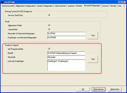The height and width of the screenshot is (93, 127).
Task: Click the bei Programmfehler label
Action: [x=16, y=49]
